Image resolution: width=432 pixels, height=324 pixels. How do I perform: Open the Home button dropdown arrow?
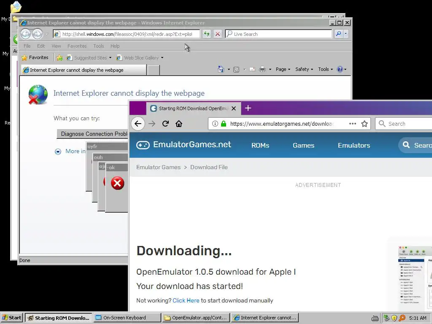click(x=229, y=70)
